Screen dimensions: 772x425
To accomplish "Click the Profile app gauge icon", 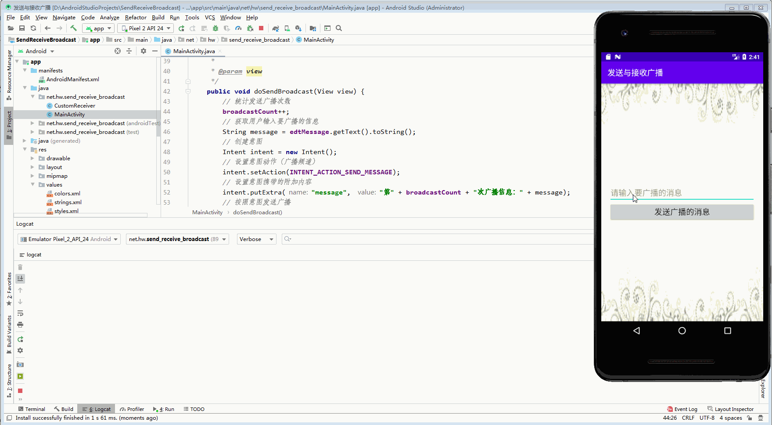I will [x=238, y=28].
